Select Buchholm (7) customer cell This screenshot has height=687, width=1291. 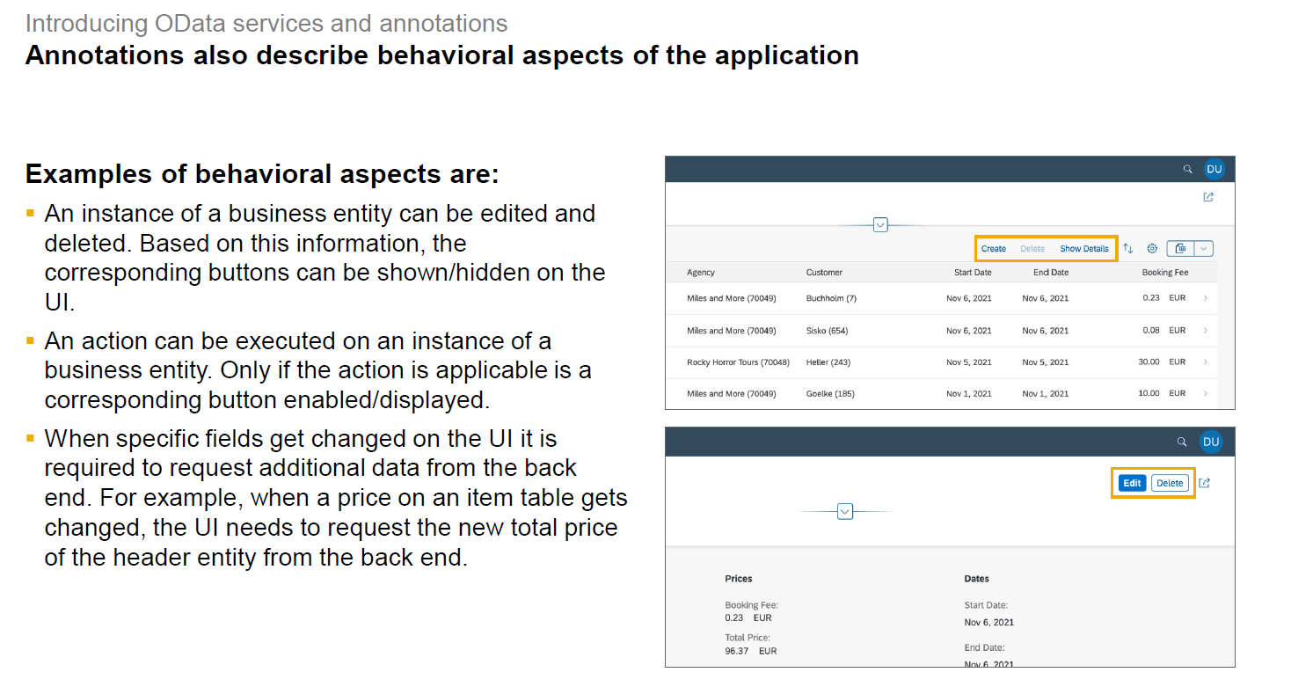point(831,298)
